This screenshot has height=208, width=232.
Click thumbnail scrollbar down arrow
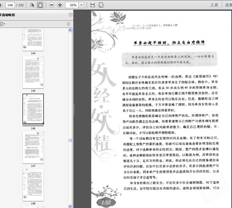70,206
